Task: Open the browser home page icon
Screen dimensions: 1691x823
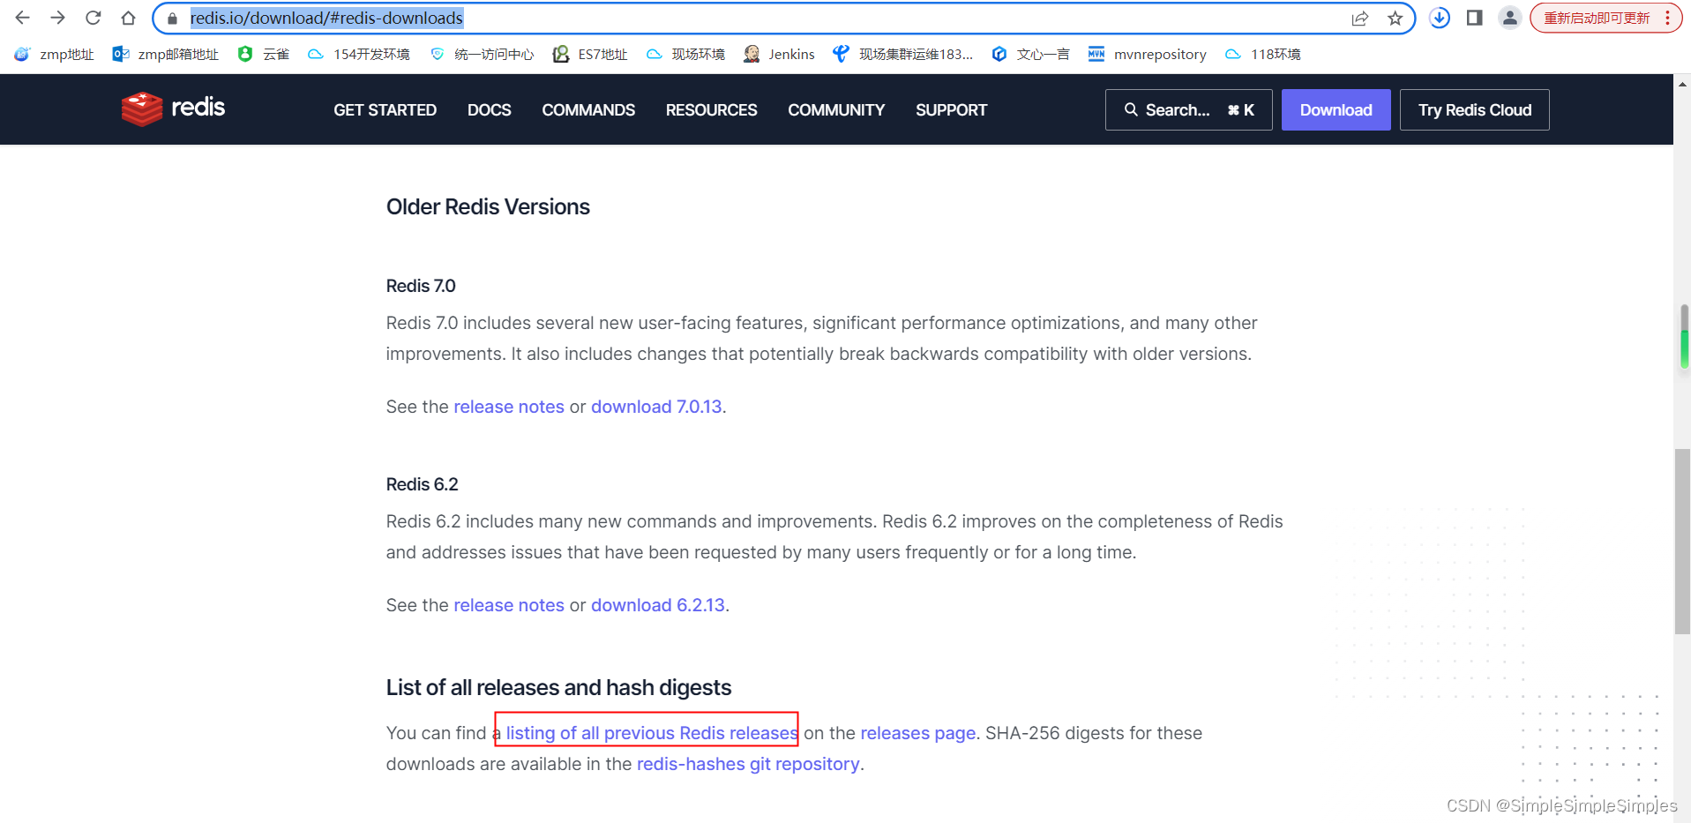Action: pos(129,18)
